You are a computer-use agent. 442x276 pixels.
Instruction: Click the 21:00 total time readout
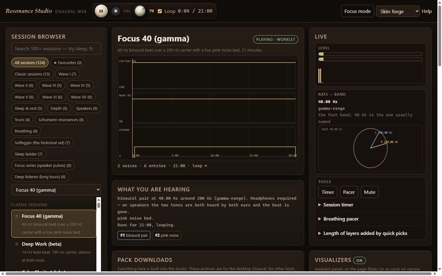coord(205,11)
